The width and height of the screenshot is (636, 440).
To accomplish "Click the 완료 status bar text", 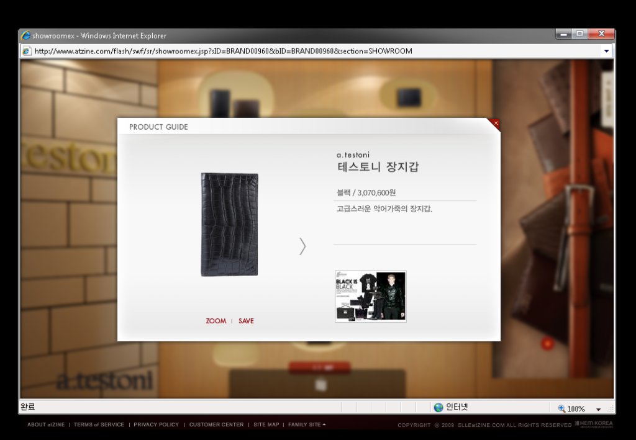I will [x=28, y=406].
